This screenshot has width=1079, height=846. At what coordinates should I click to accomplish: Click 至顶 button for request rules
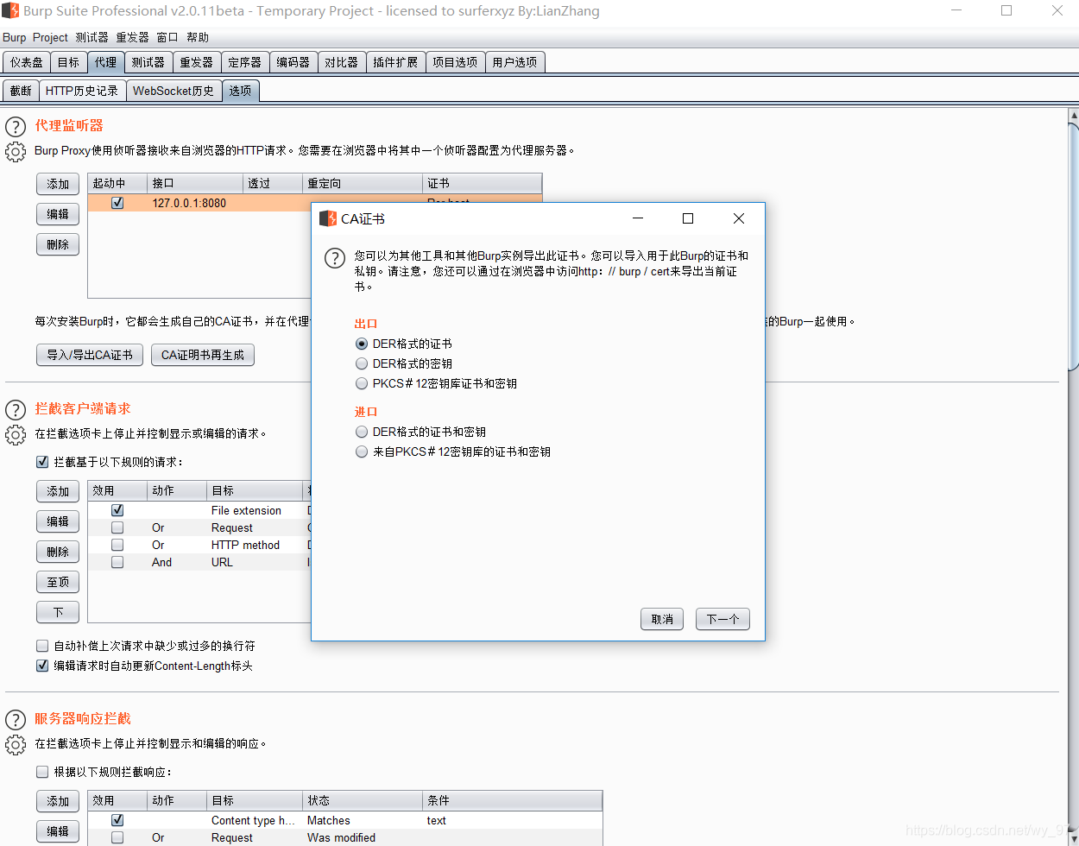[58, 582]
